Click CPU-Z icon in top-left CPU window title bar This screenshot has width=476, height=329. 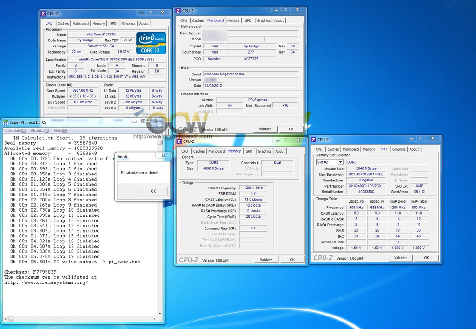tap(43, 13)
